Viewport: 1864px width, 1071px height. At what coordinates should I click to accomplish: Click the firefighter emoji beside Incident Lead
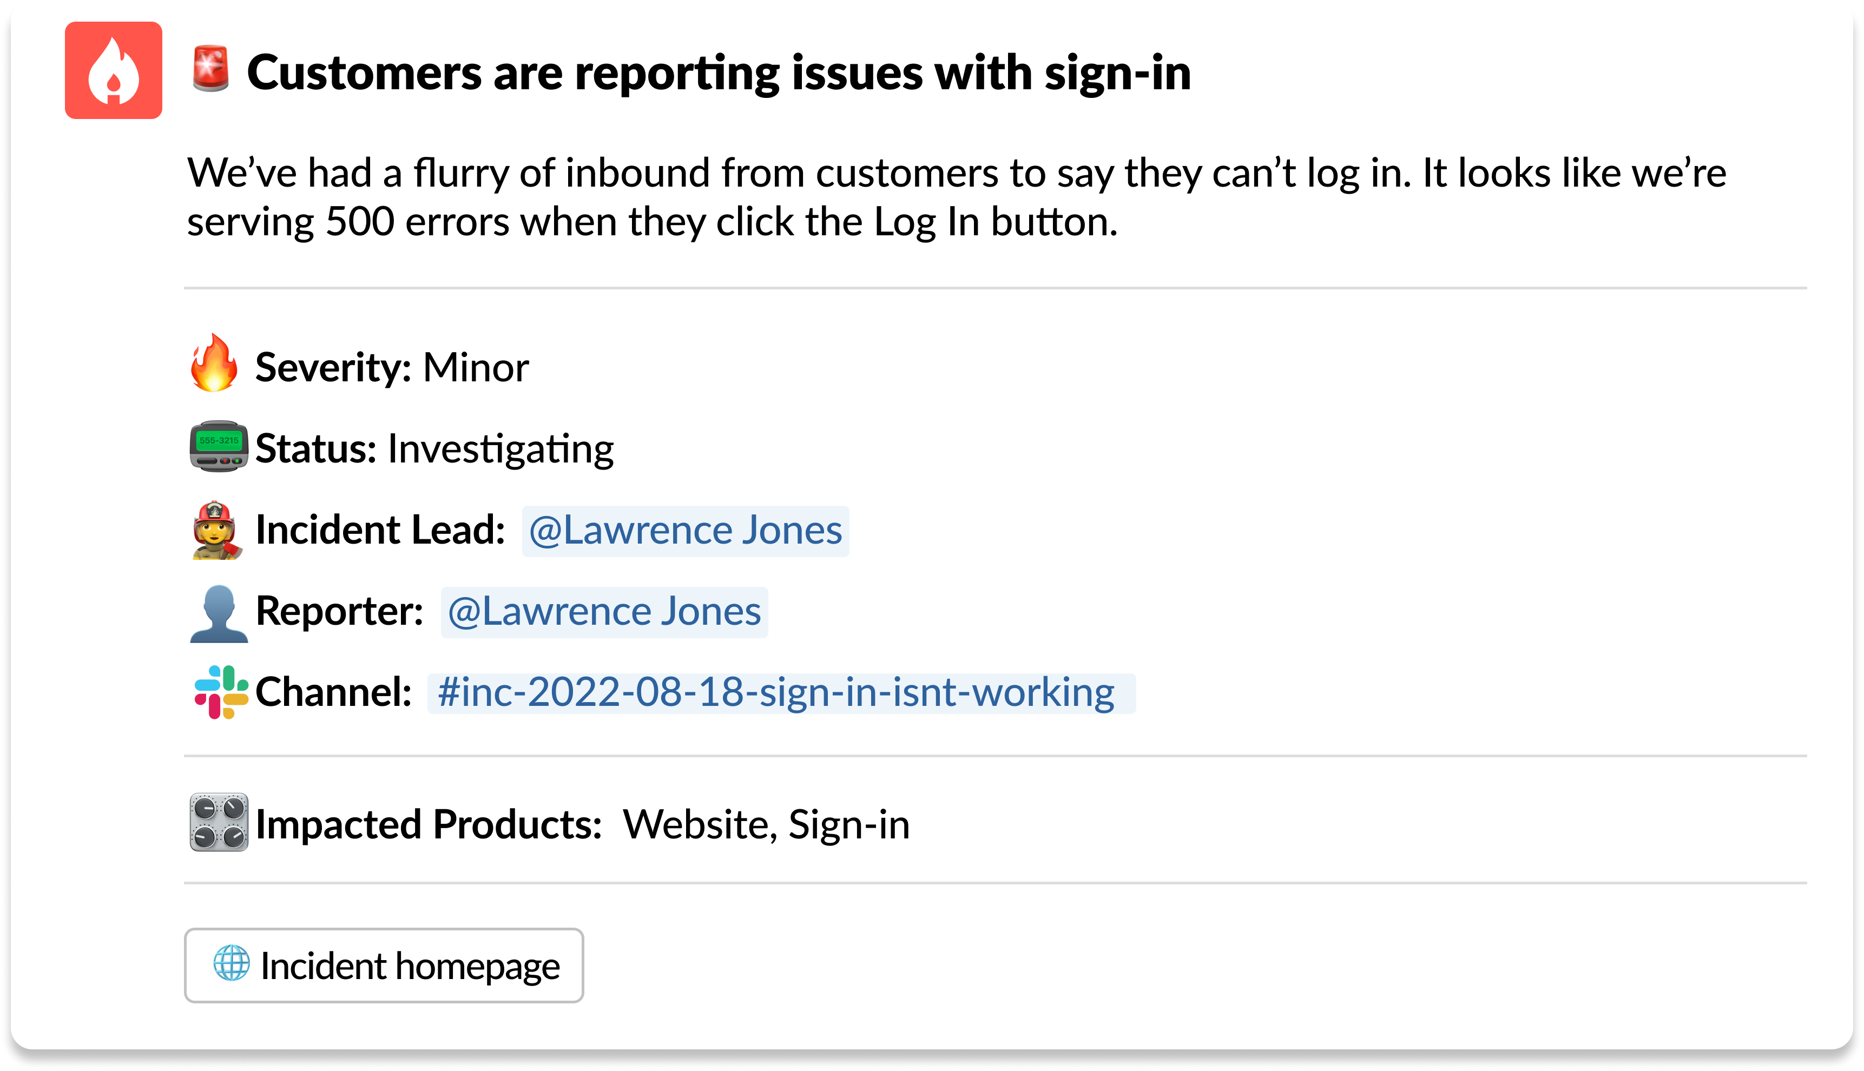point(215,530)
